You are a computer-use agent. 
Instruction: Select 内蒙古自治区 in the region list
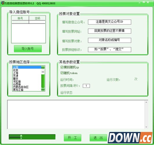27,87
